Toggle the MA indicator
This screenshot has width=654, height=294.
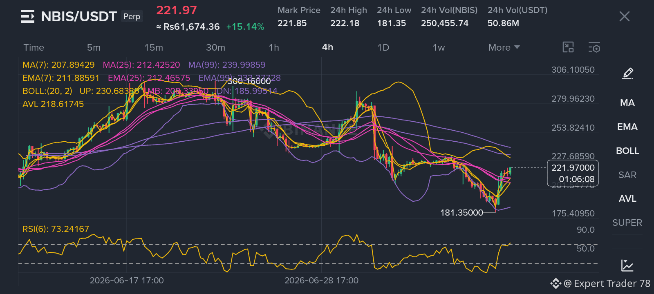[627, 102]
